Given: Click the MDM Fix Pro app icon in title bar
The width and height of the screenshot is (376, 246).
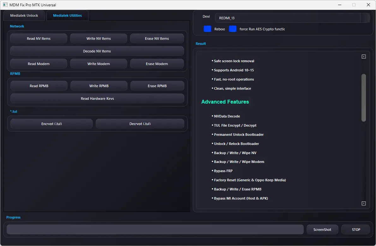Looking at the screenshot, I should tap(5, 5).
